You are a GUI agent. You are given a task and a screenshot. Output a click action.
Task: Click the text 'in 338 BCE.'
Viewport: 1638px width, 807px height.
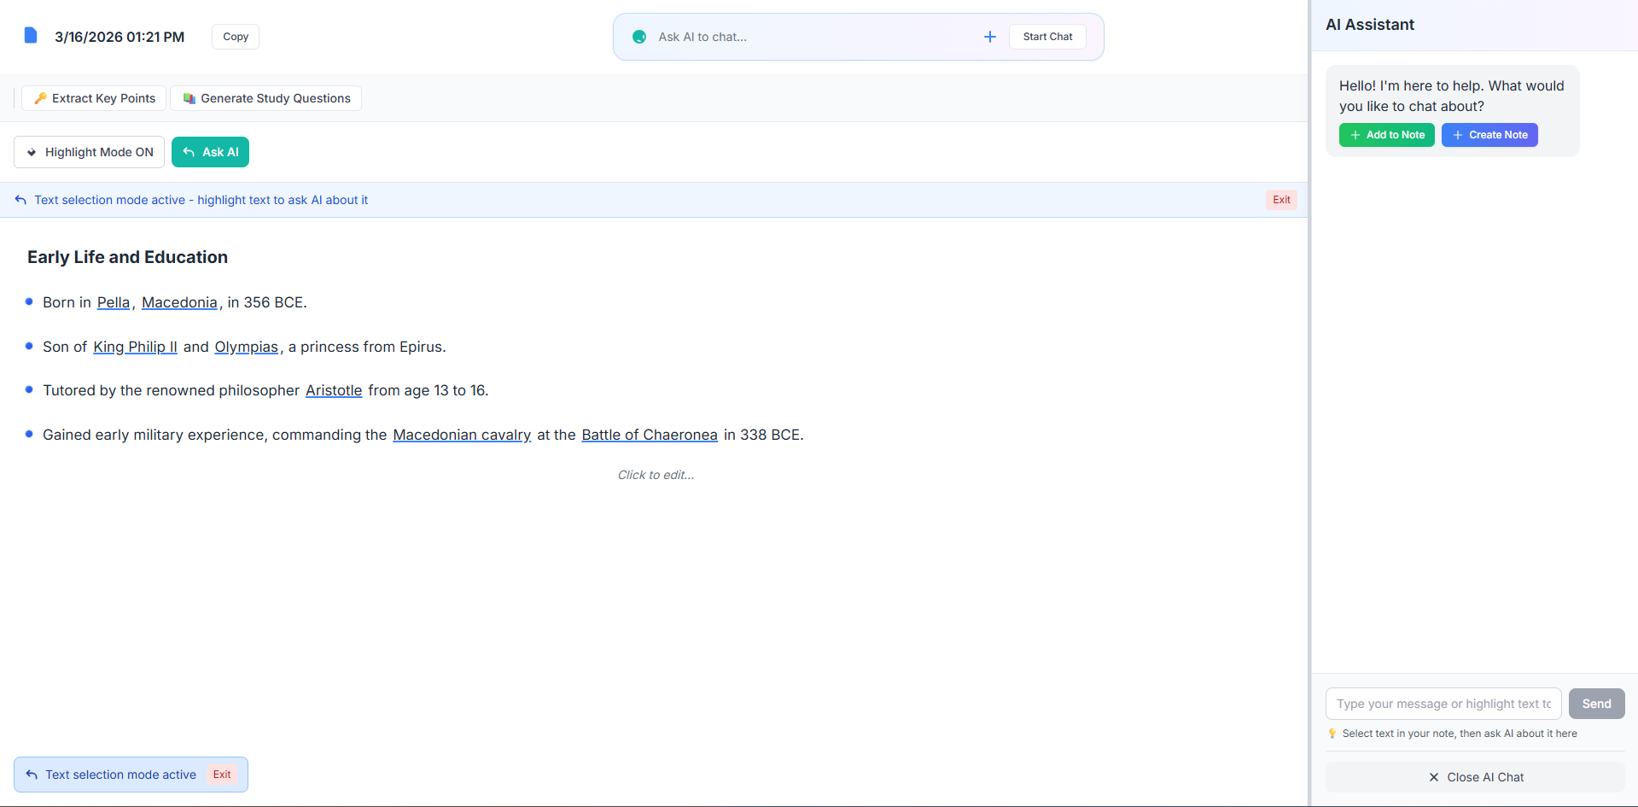coord(764,435)
